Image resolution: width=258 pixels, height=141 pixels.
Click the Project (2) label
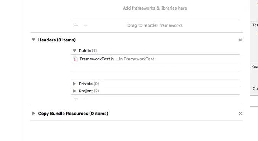pos(89,91)
